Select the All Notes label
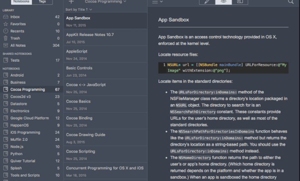This screenshot has height=181, width=300. pos(18,45)
